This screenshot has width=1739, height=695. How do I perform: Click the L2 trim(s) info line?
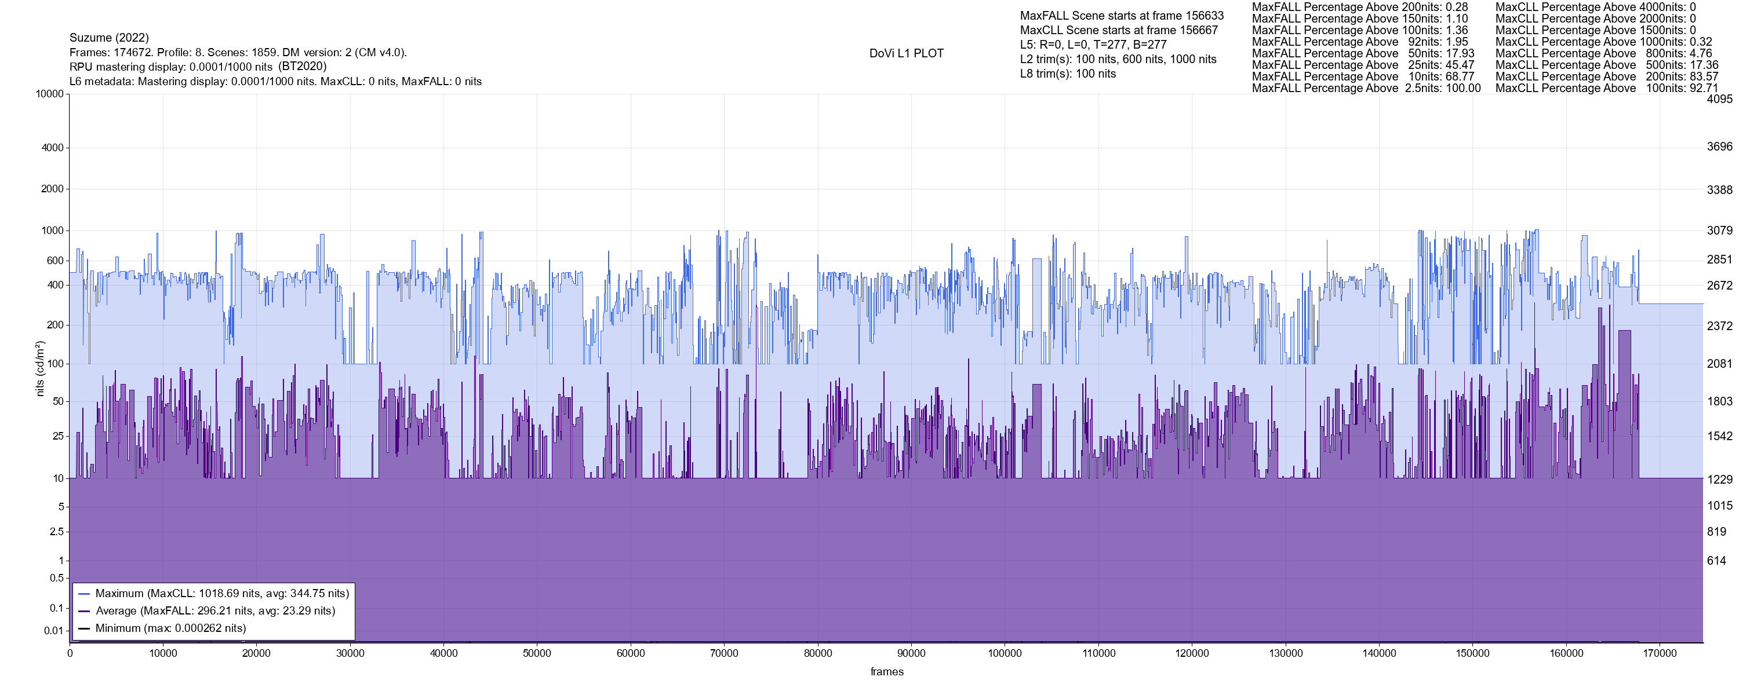1118,60
